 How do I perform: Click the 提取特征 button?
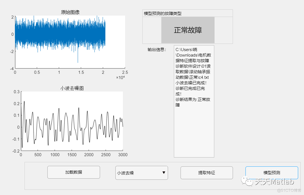coord(207,173)
